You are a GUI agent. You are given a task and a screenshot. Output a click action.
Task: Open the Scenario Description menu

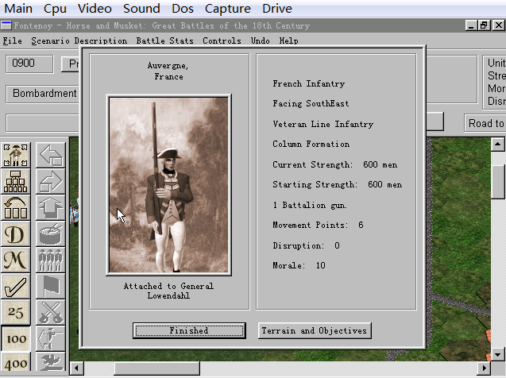(x=79, y=40)
